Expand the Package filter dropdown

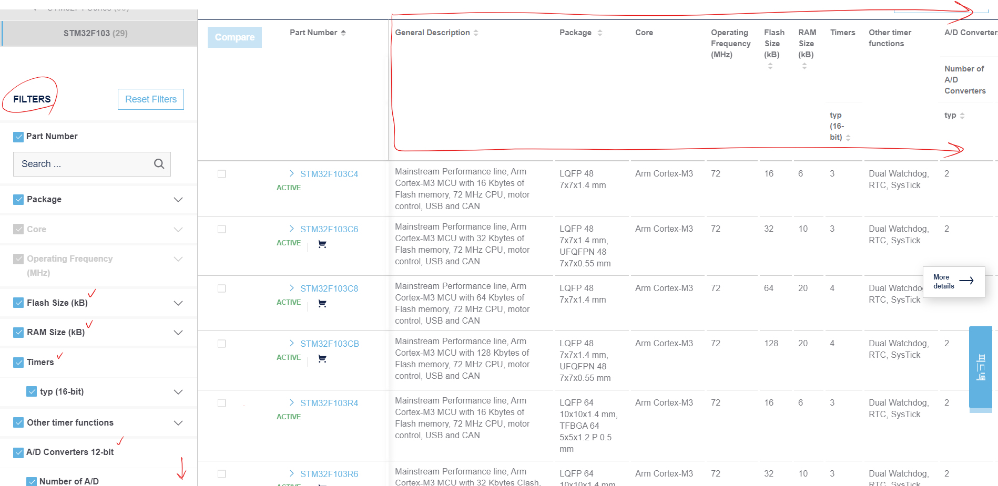178,200
